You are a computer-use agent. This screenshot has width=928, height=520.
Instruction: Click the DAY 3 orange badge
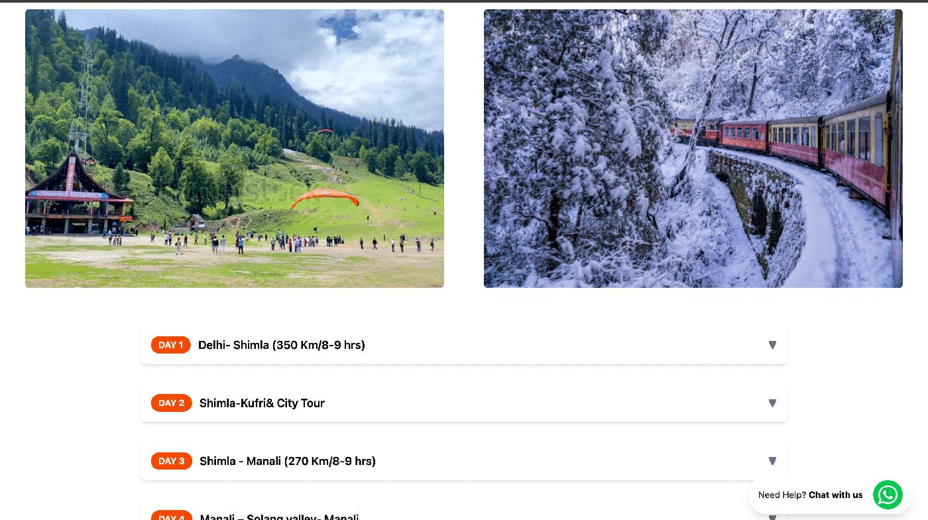[x=172, y=461]
